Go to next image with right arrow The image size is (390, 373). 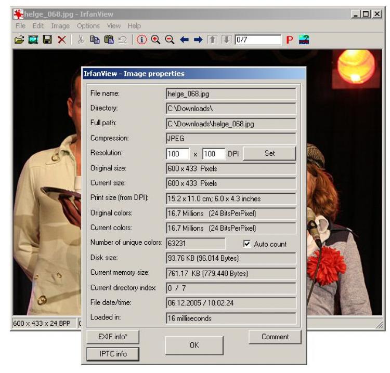[198, 40]
